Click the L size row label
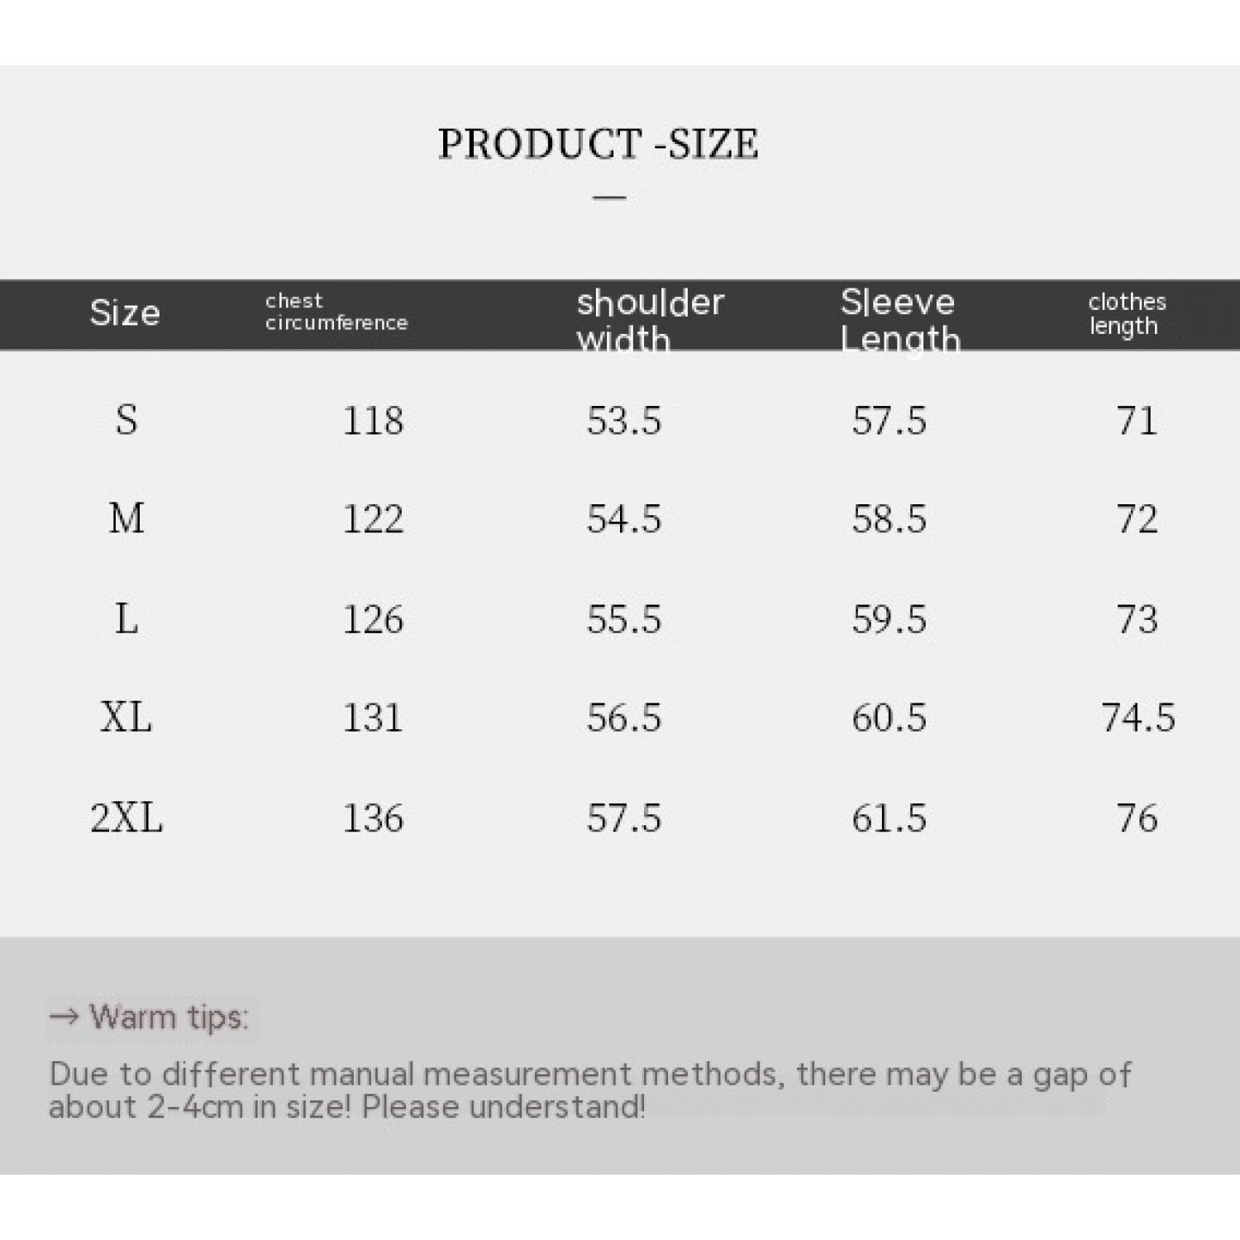 click(126, 618)
